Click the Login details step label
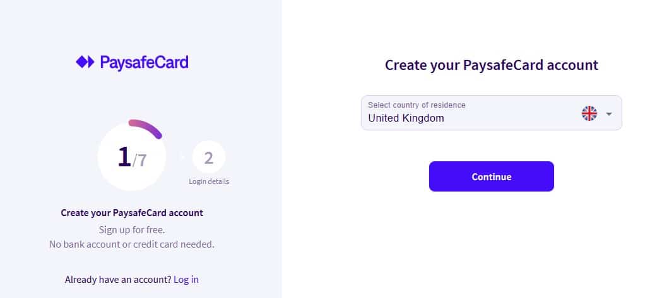 (x=209, y=181)
